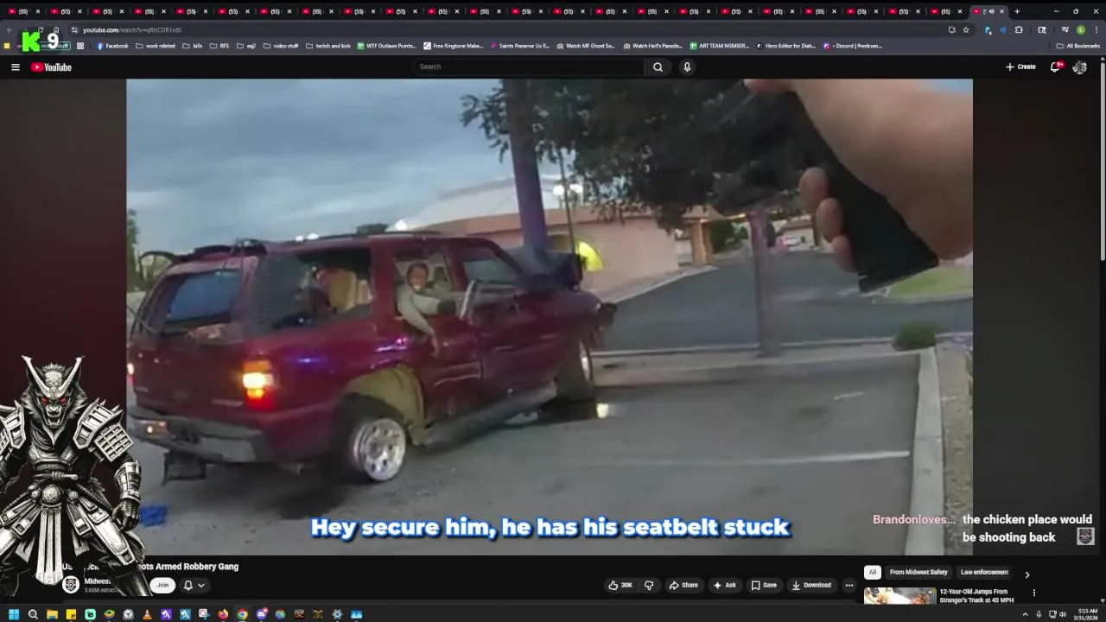Open the Discord bookmark
Screen dimensions: 1106x622
coord(853,46)
